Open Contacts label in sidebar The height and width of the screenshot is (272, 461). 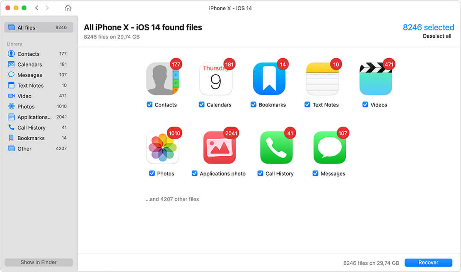pyautogui.click(x=28, y=54)
